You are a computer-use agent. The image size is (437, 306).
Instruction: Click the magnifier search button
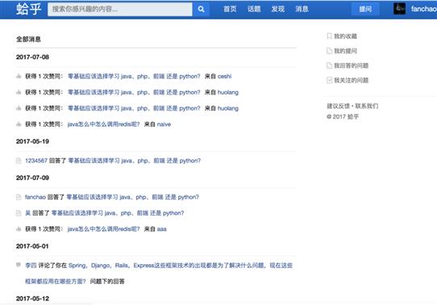point(201,9)
